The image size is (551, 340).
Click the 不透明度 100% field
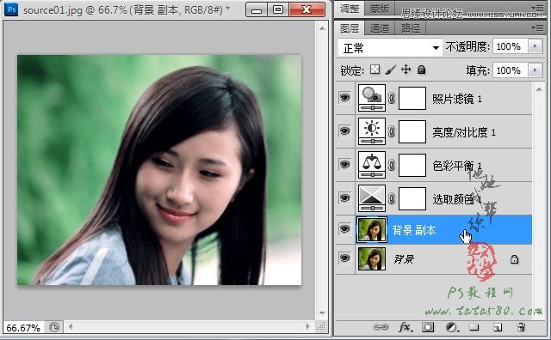(x=511, y=46)
